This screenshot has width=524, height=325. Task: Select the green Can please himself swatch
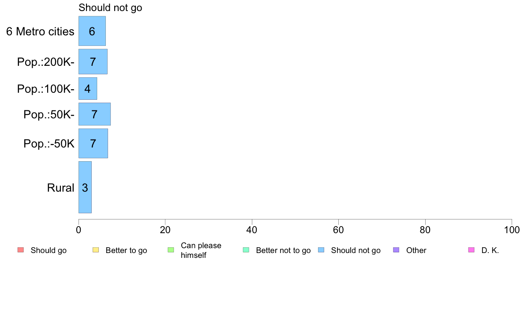(171, 250)
